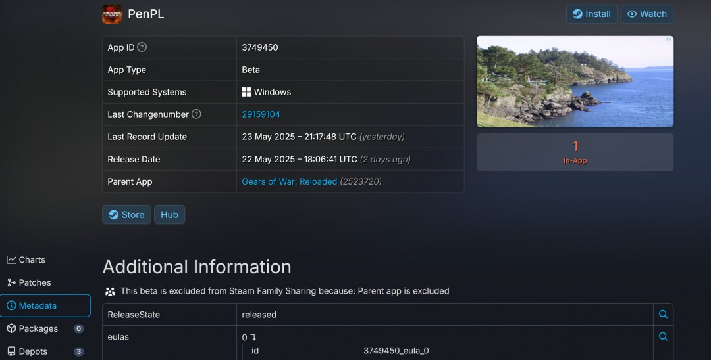
Task: Open changenumber 29159104 link
Action: pos(261,114)
